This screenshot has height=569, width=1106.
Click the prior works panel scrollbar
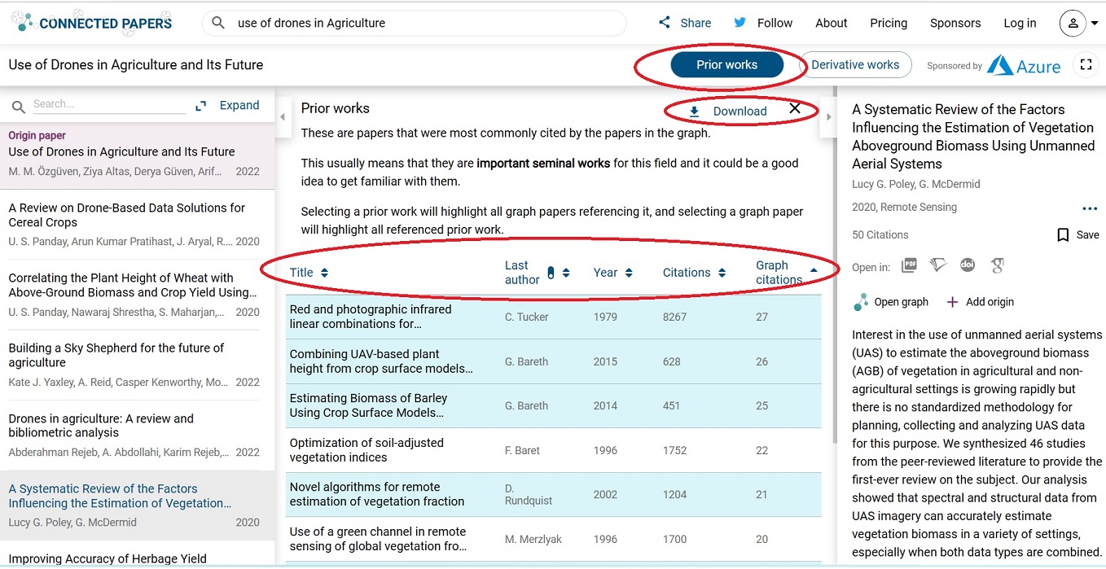833,244
